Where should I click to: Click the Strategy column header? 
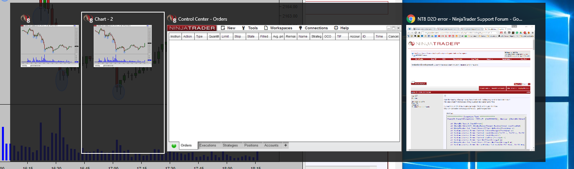[x=316, y=36]
